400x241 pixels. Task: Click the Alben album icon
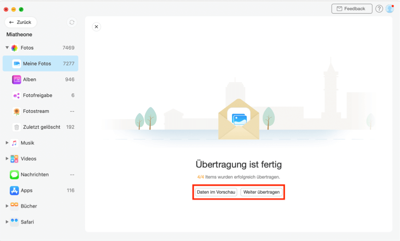pos(16,80)
